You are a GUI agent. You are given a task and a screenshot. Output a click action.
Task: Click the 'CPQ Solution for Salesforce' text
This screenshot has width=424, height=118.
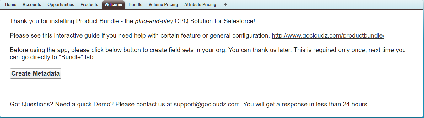(214, 21)
